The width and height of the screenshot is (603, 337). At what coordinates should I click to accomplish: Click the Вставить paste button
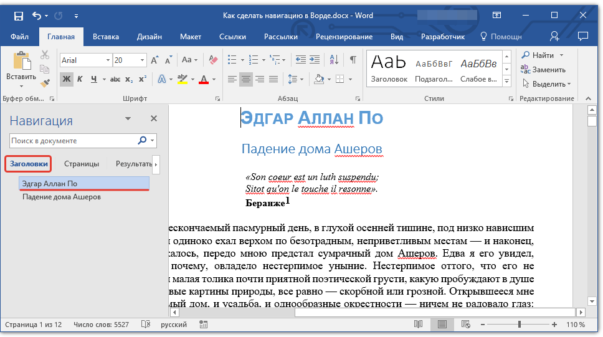pyautogui.click(x=22, y=67)
